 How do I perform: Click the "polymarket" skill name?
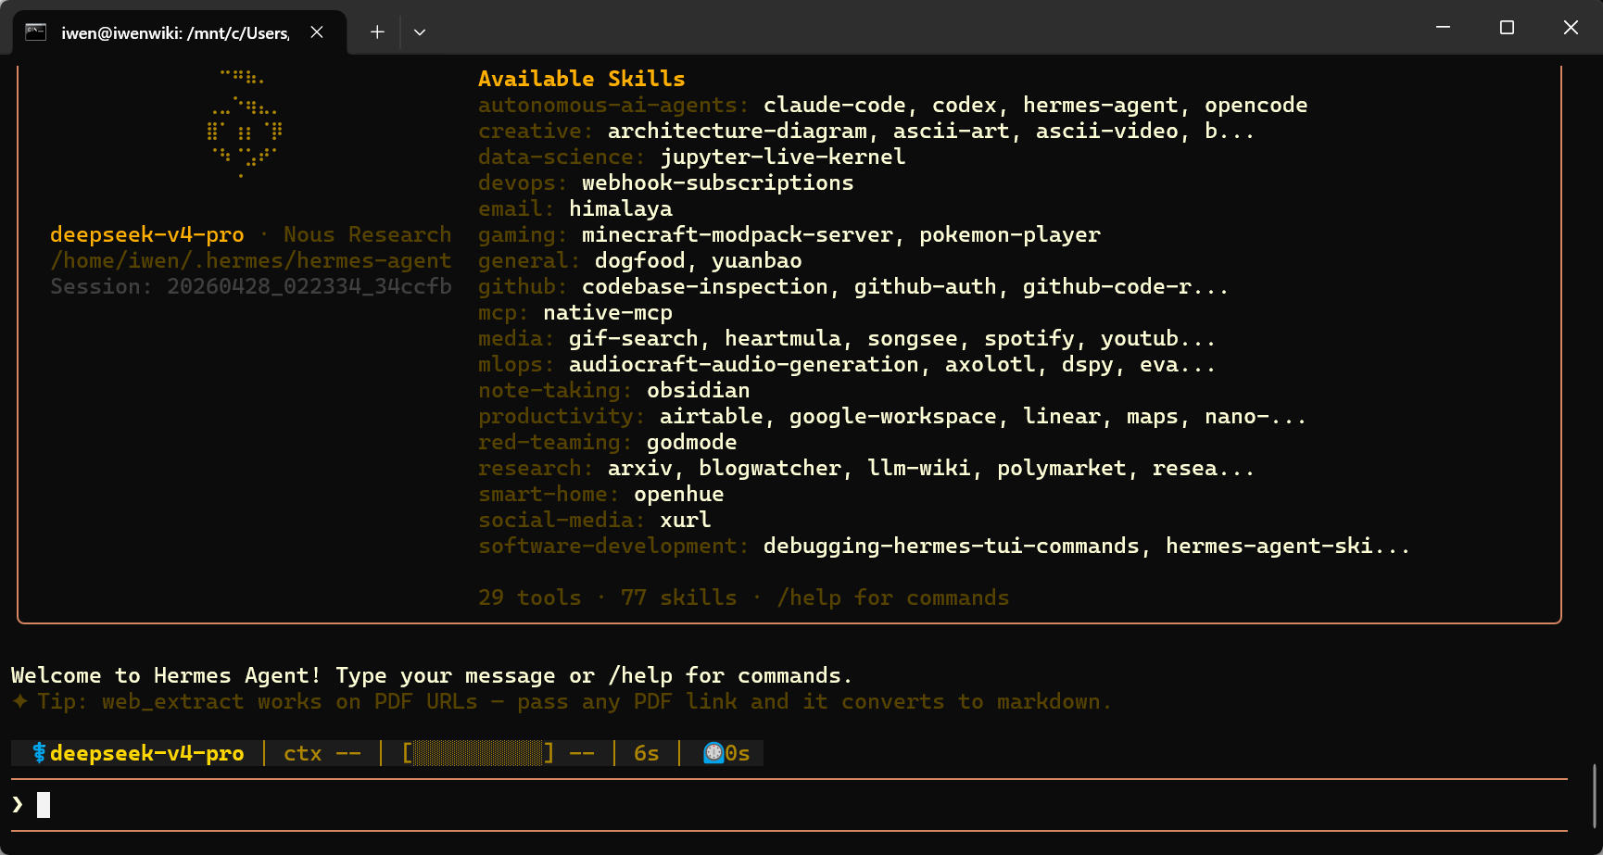pos(1062,468)
